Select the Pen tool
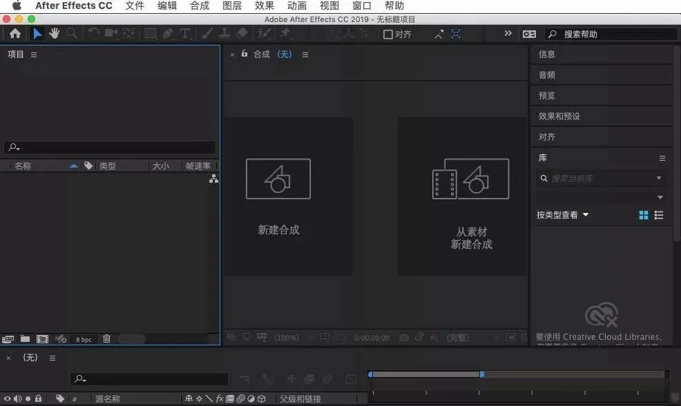681x406 pixels. [x=168, y=33]
